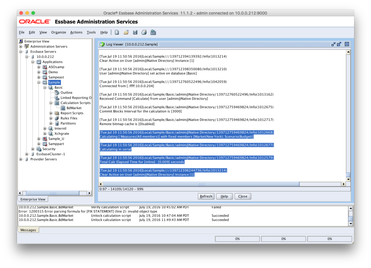
Task: Close the Log Viewer panel
Action: click(x=347, y=44)
